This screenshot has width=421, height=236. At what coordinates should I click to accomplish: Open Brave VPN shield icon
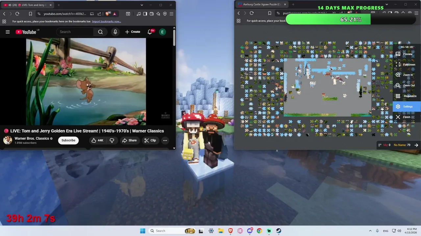[x=165, y=14]
